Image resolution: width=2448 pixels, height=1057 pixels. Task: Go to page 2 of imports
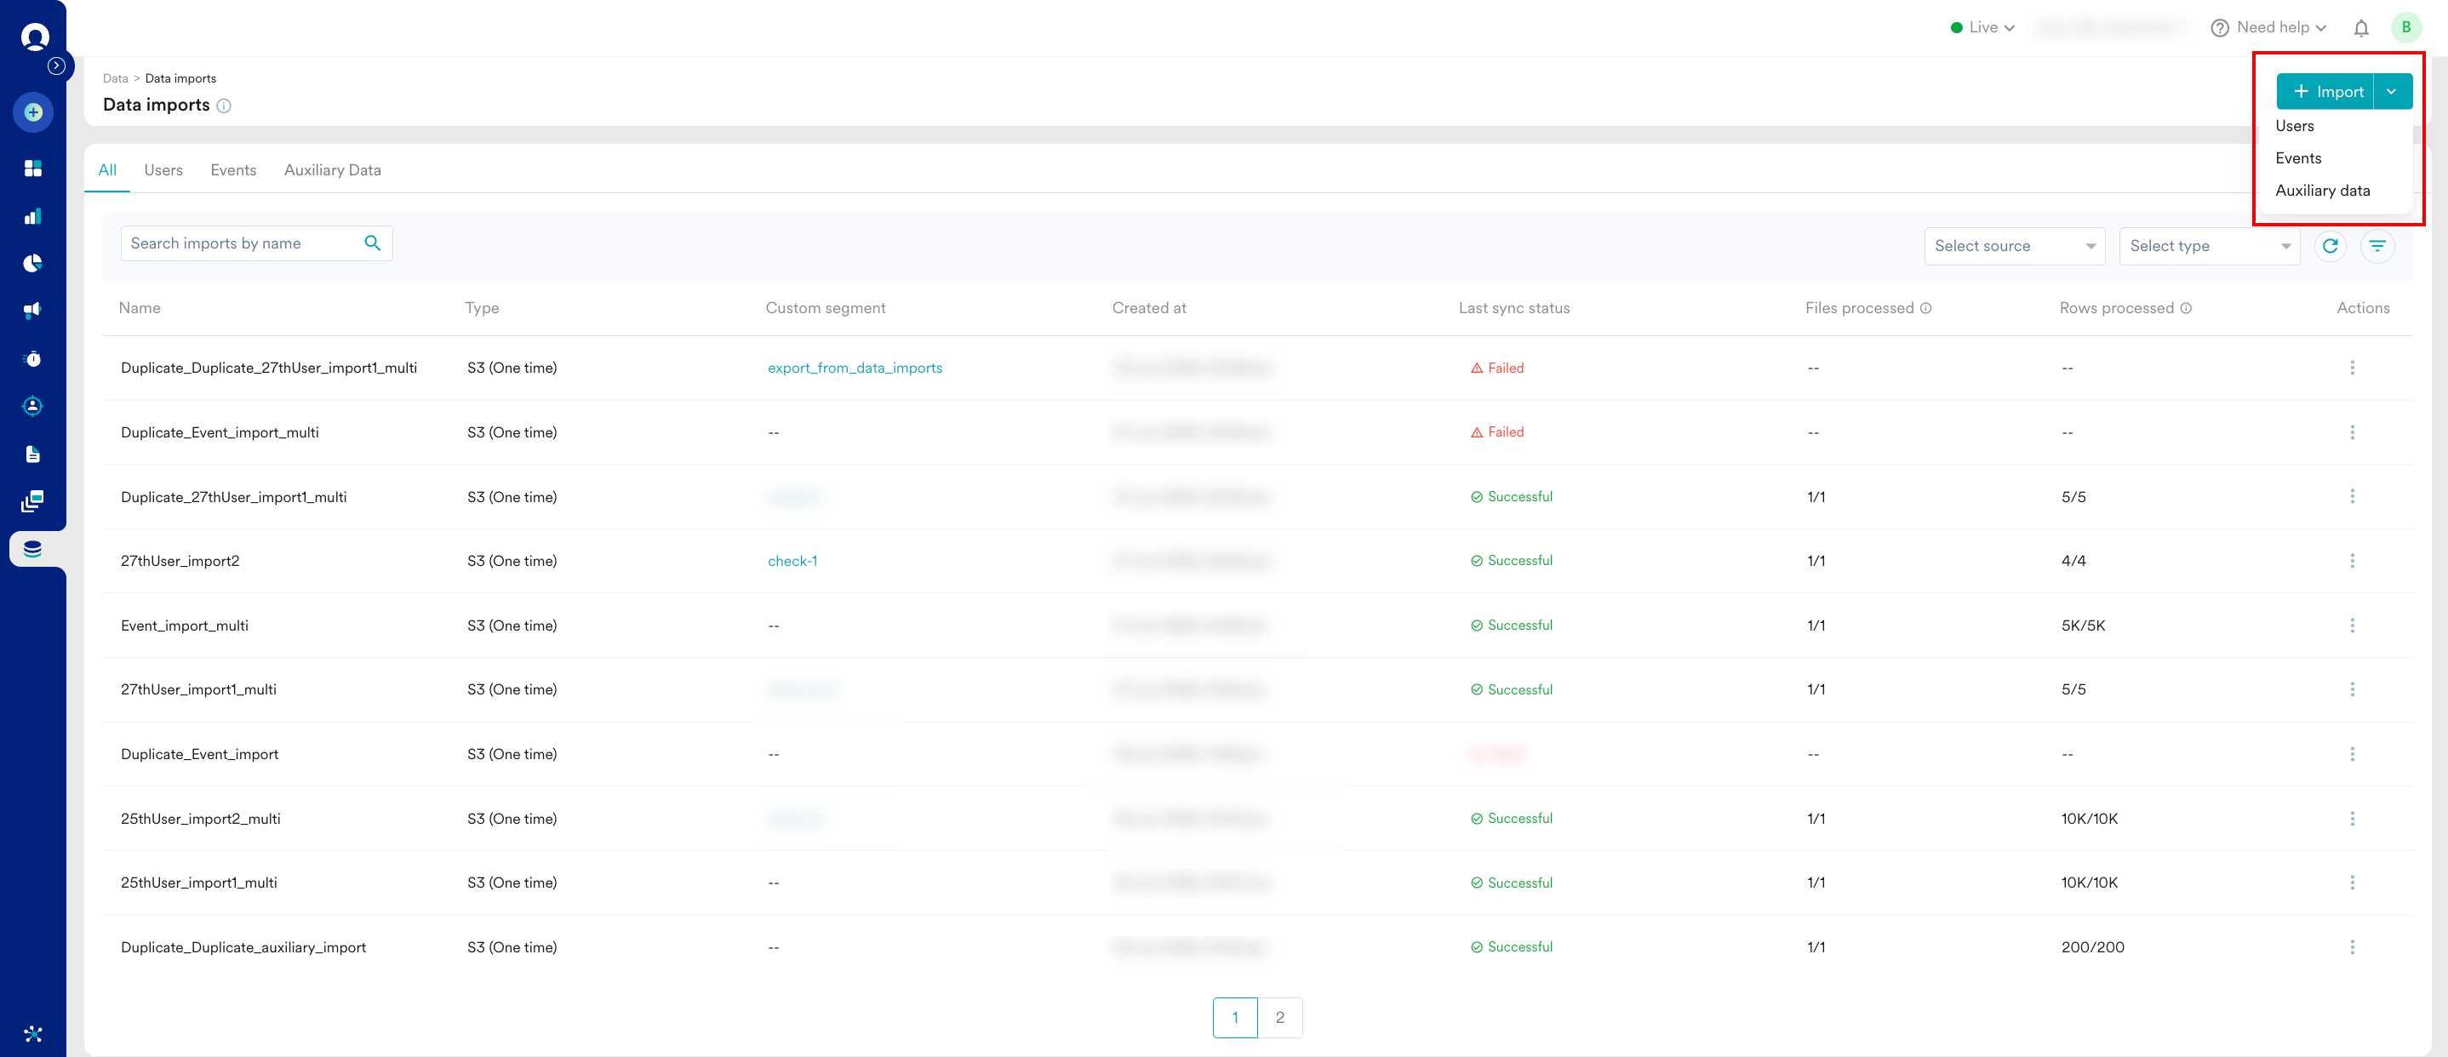pyautogui.click(x=1279, y=1017)
